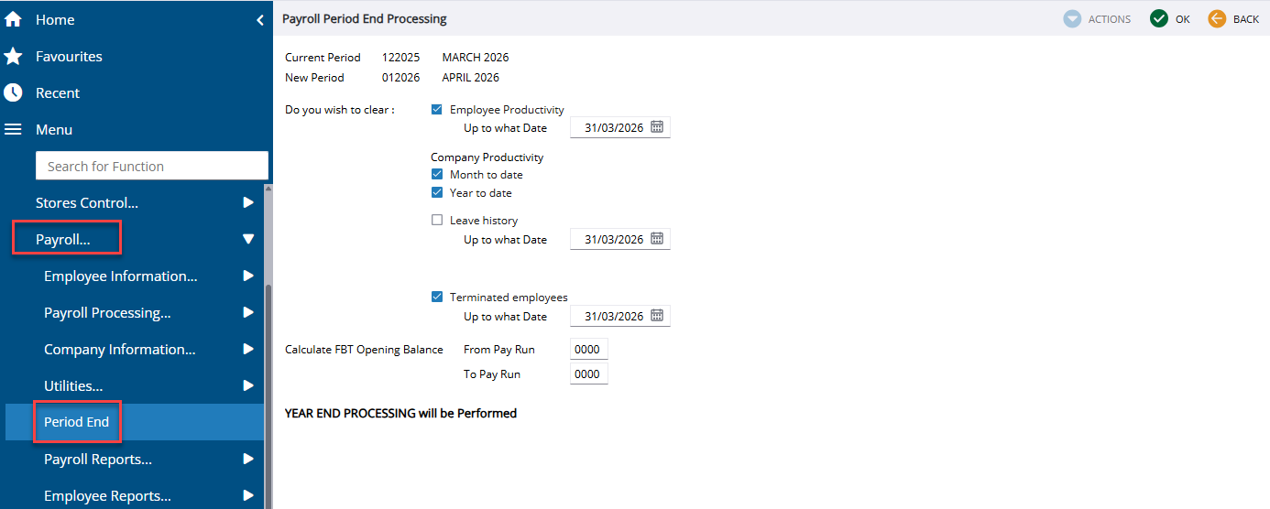Expand the Payroll Processing submenu

(x=247, y=313)
